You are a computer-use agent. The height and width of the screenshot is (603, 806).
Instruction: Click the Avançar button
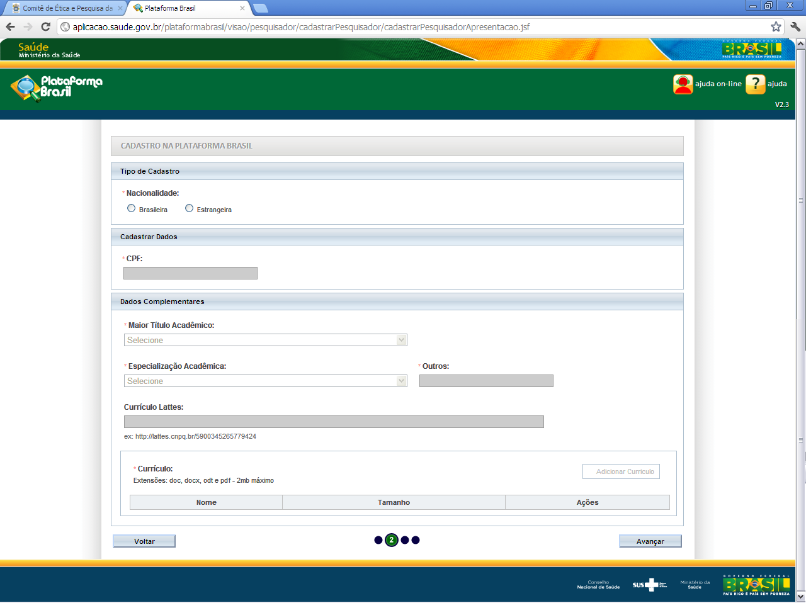click(x=650, y=541)
